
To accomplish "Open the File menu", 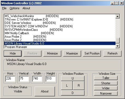I will 4,8.
